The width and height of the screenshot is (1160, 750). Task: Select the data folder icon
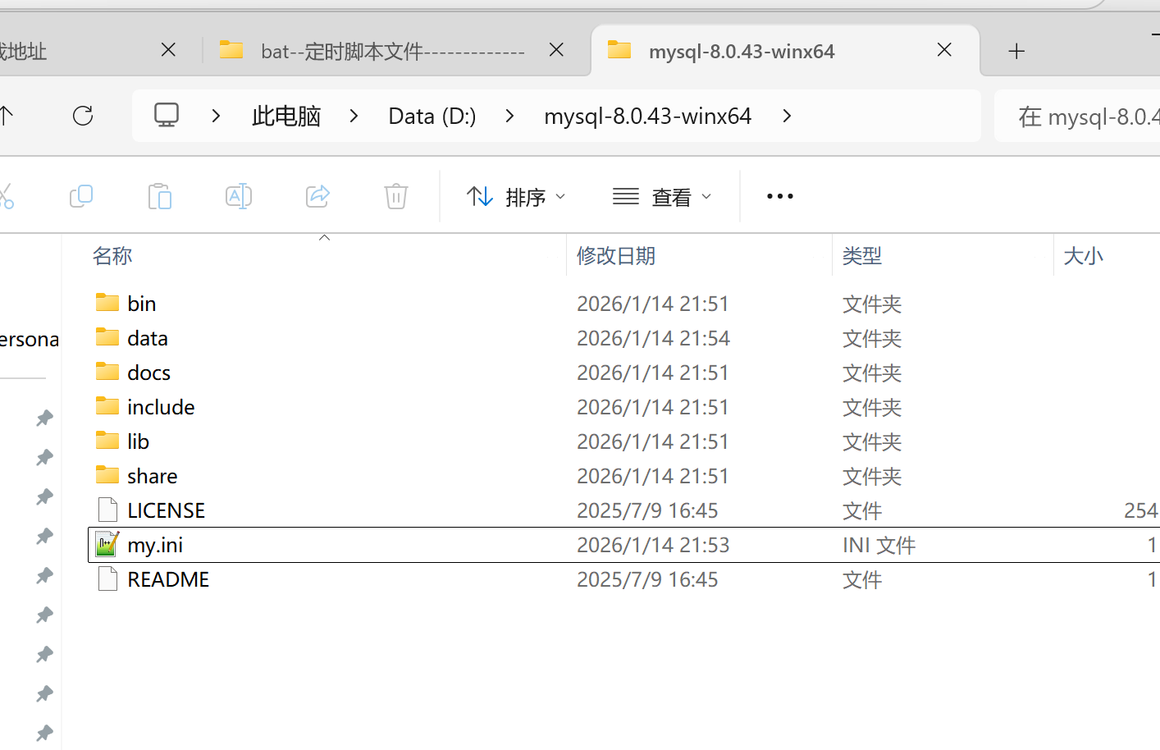click(x=107, y=337)
